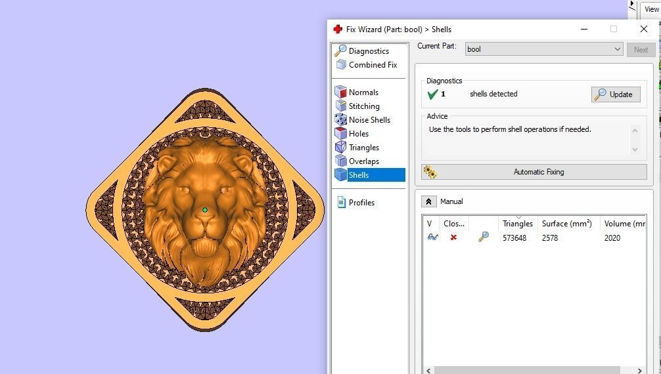
Task: Click horizontal scrollbar left arrow
Action: (428, 371)
